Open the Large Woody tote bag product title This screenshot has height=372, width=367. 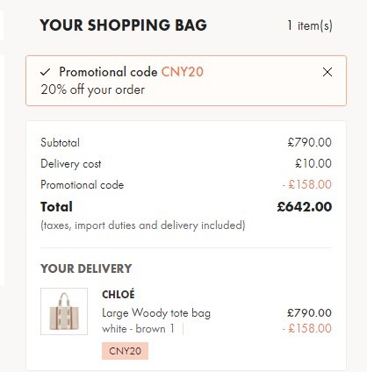coord(156,313)
